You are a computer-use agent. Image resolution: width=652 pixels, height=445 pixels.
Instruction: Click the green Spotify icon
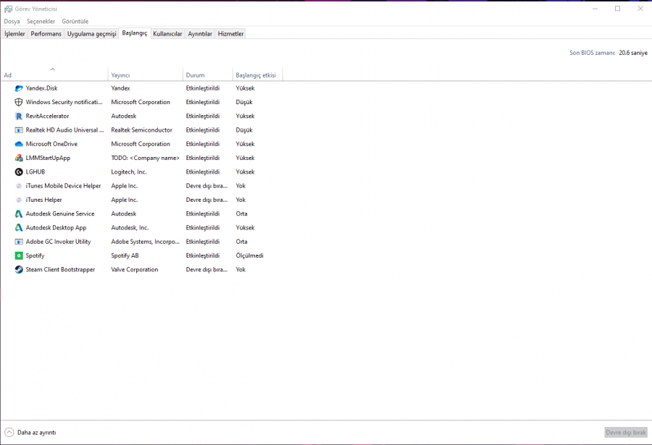tap(19, 255)
